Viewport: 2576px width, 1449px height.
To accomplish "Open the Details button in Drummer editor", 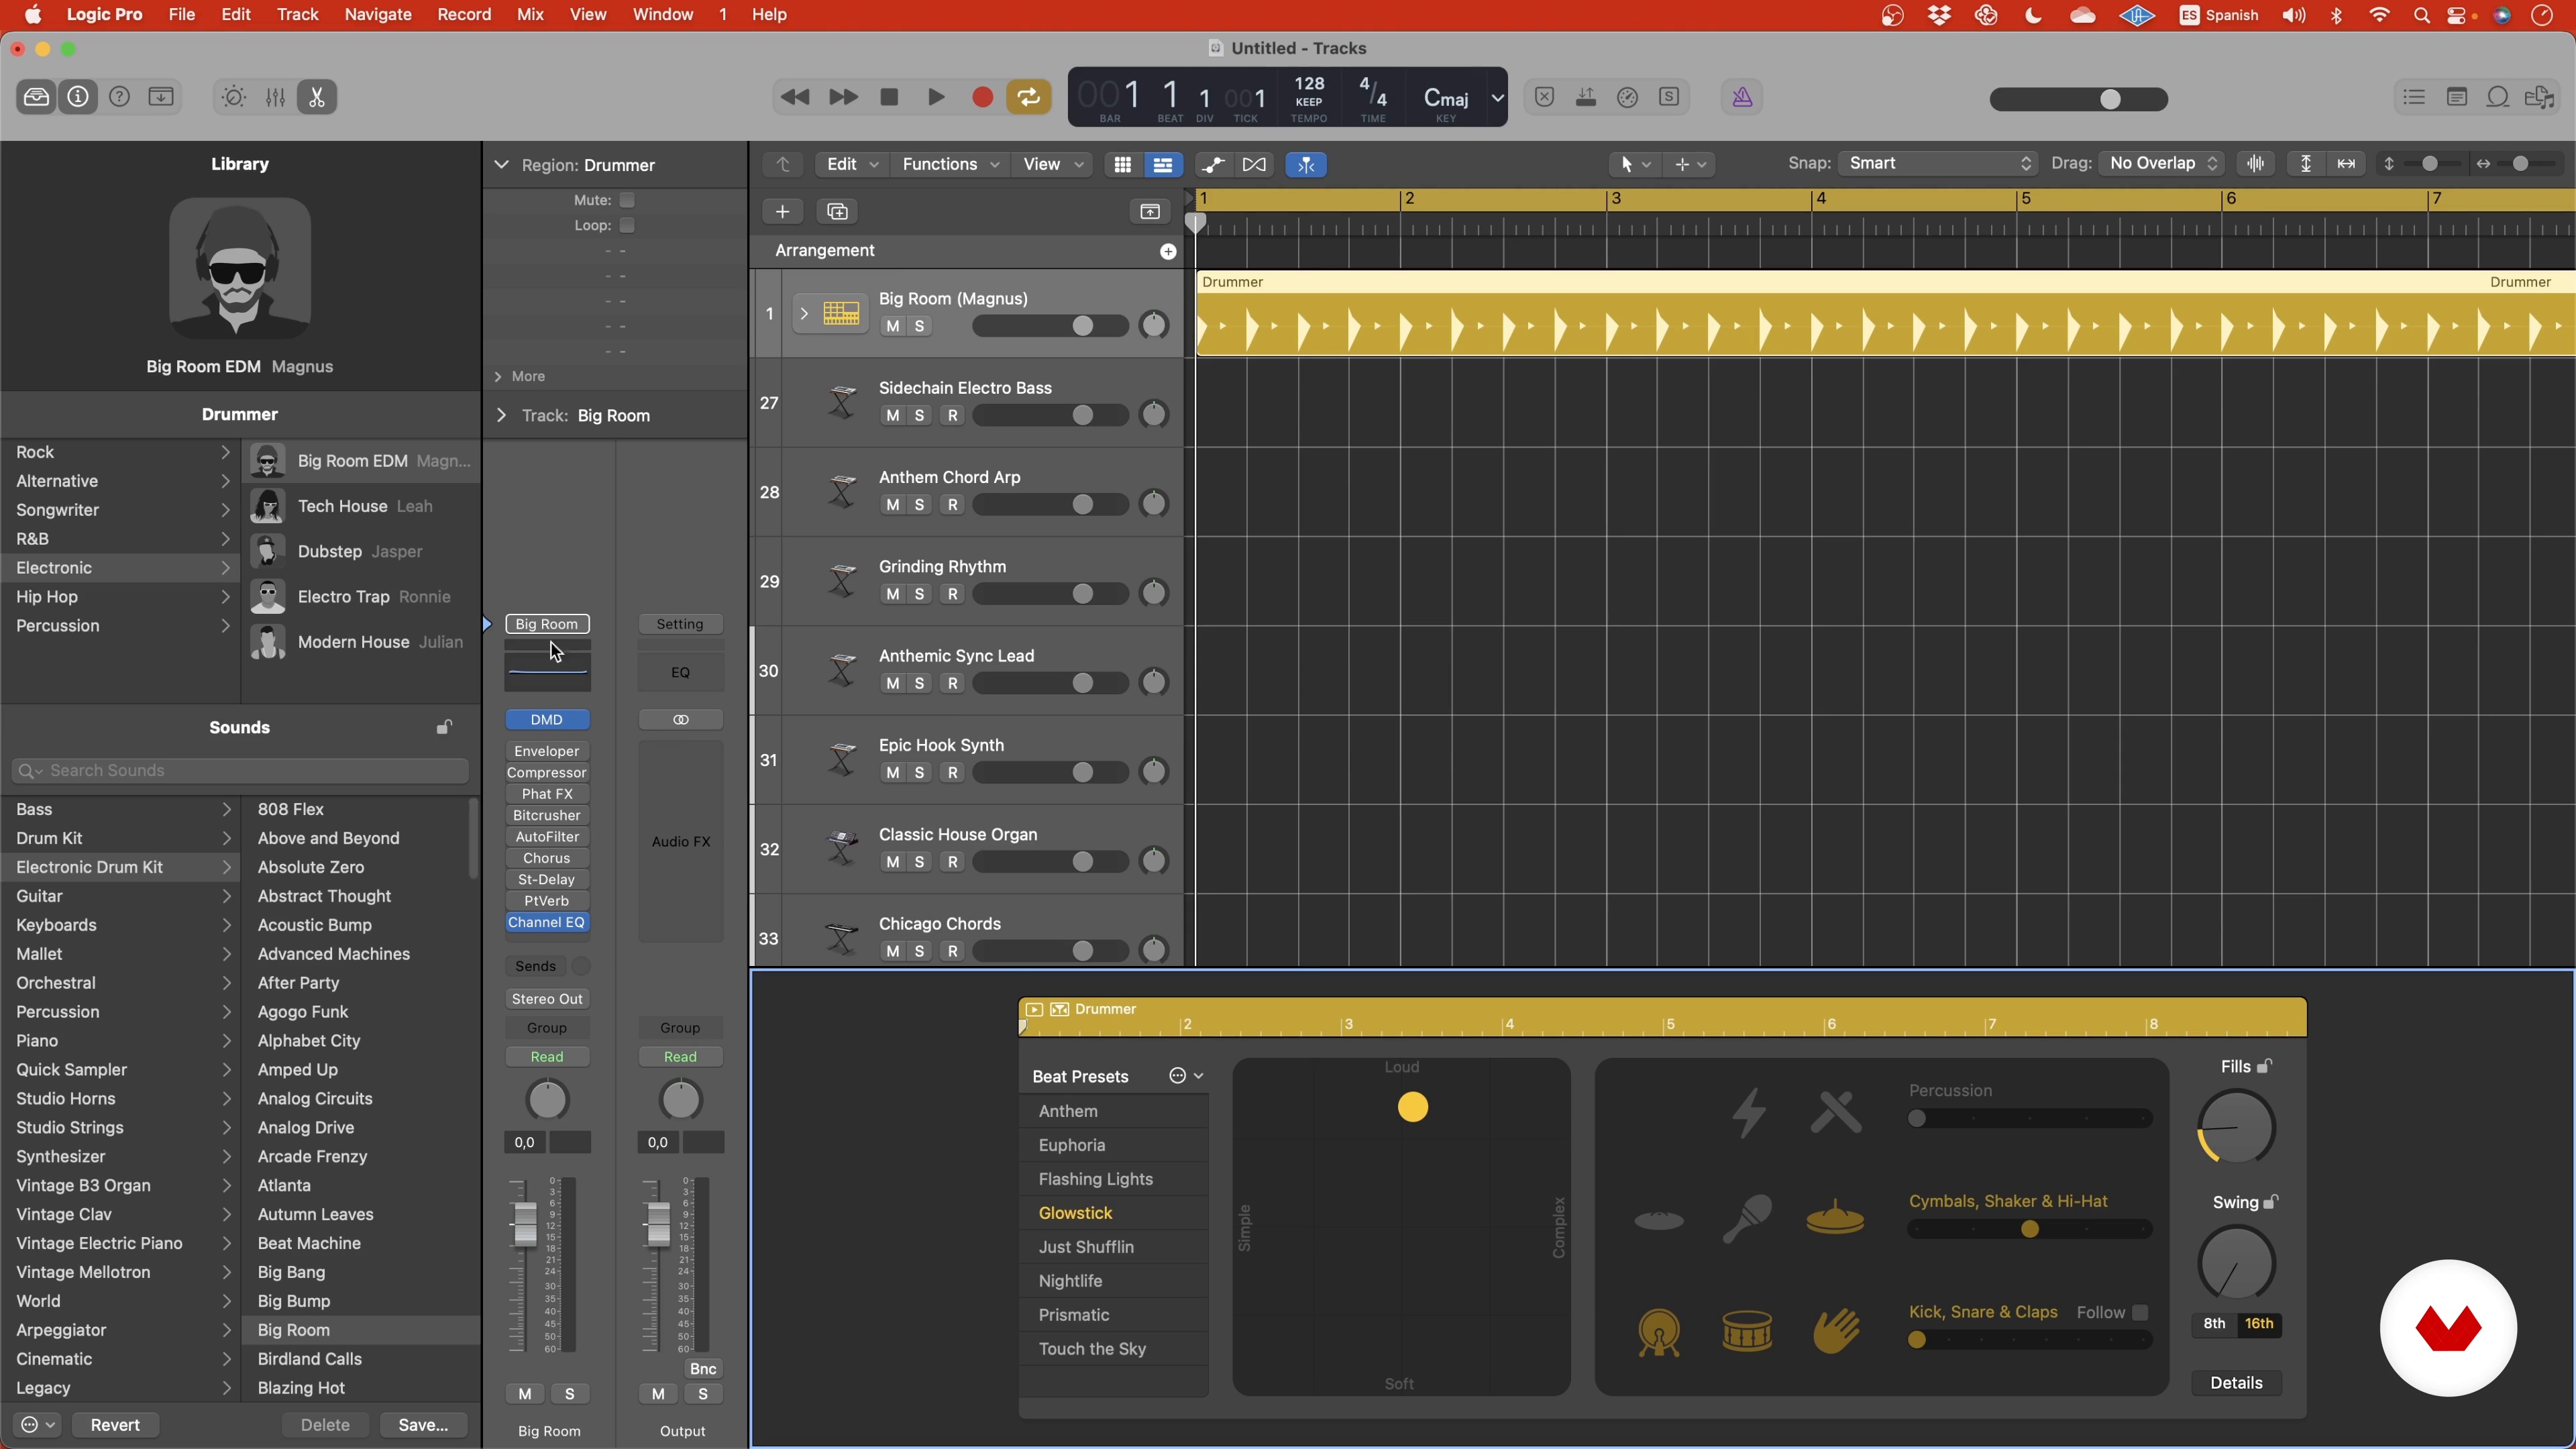I will click(x=2236, y=1383).
